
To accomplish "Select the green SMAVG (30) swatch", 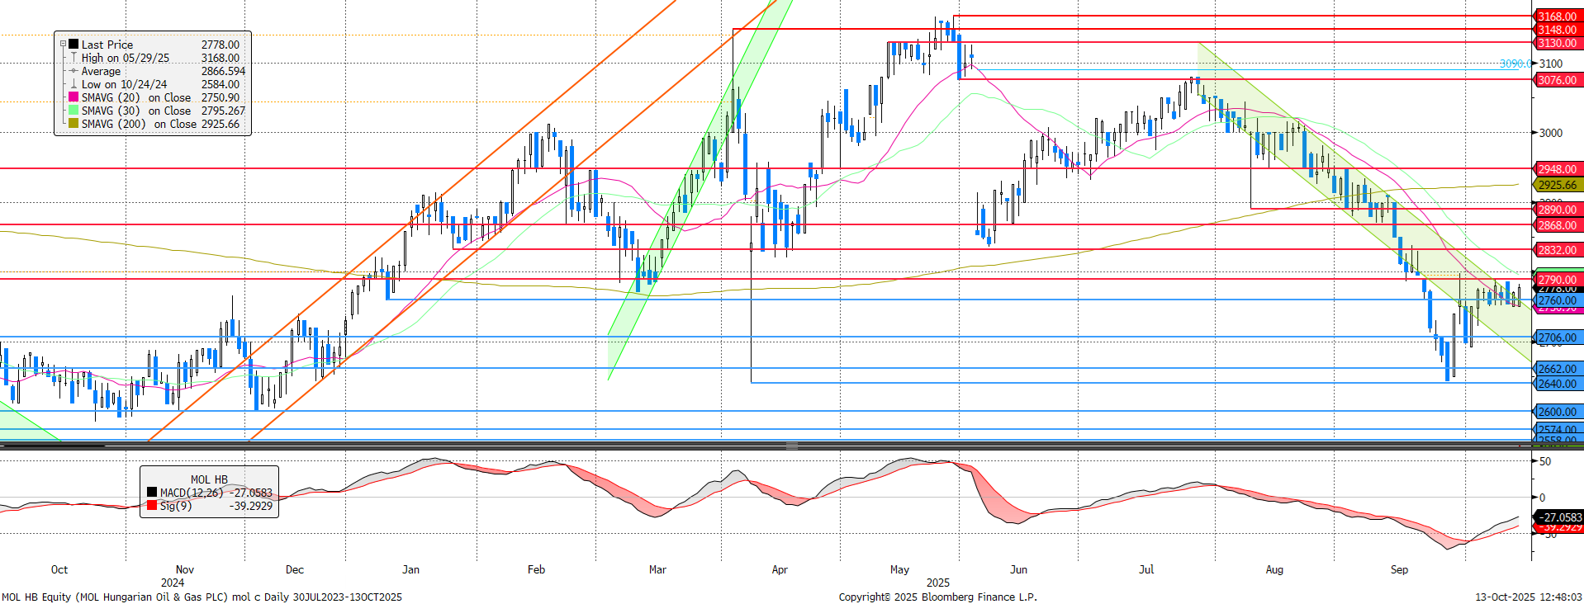I will tap(74, 111).
